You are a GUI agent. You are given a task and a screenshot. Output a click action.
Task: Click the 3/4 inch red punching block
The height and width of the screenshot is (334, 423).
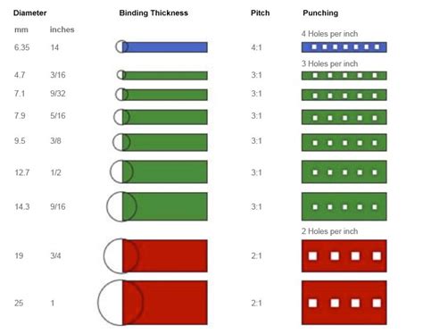click(x=344, y=256)
